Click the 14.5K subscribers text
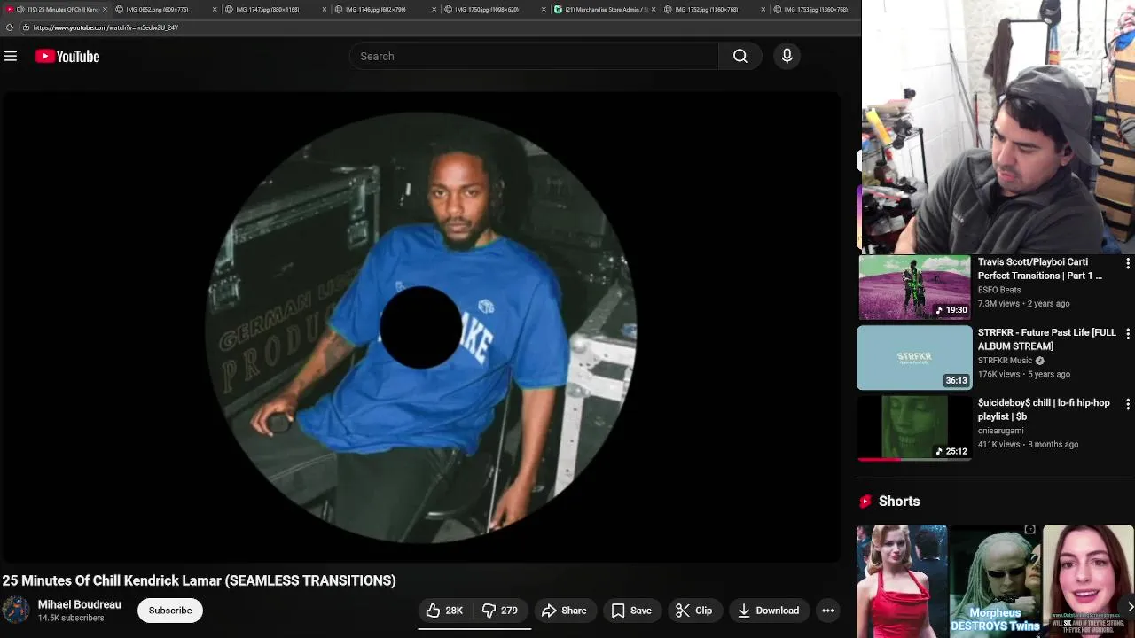The image size is (1135, 638). [71, 618]
